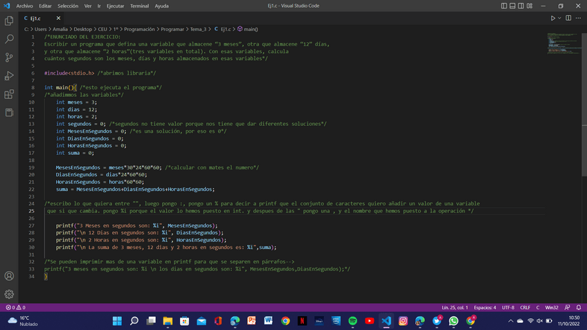The image size is (587, 330).
Task: Click the UTF-8 encoding in status bar
Action: click(x=508, y=307)
